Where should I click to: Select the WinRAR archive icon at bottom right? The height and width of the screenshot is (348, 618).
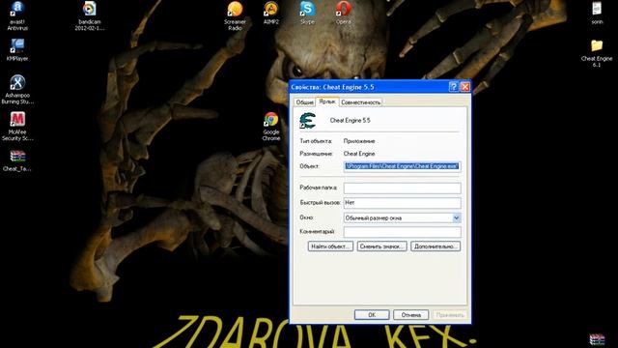pos(597,339)
